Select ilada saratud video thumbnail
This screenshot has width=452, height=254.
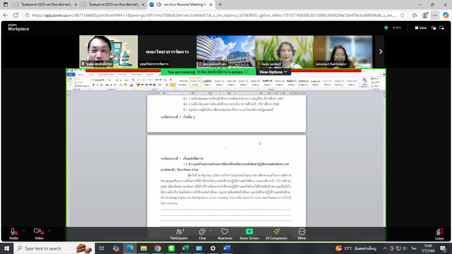[x=284, y=52]
